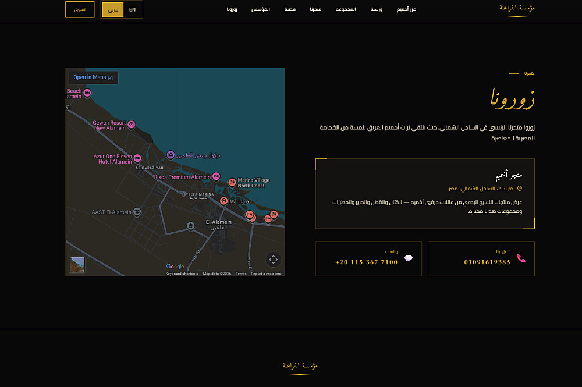Click the Rixos Premium Alamein hotel pin

point(217,176)
